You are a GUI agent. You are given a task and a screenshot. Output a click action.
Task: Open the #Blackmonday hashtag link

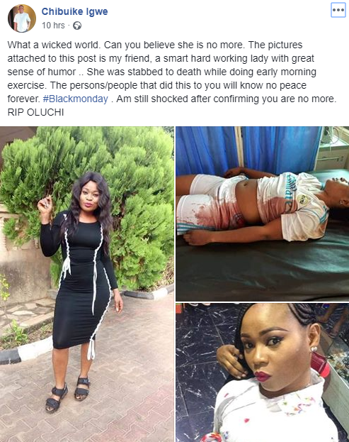pos(75,99)
